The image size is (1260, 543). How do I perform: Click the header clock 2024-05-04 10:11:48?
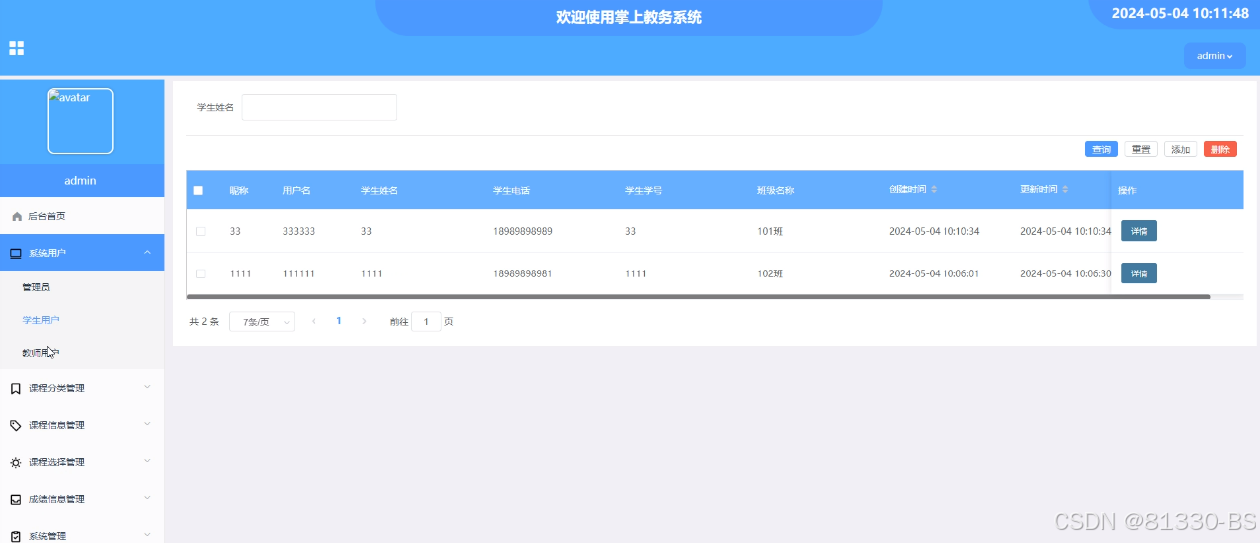point(1180,13)
